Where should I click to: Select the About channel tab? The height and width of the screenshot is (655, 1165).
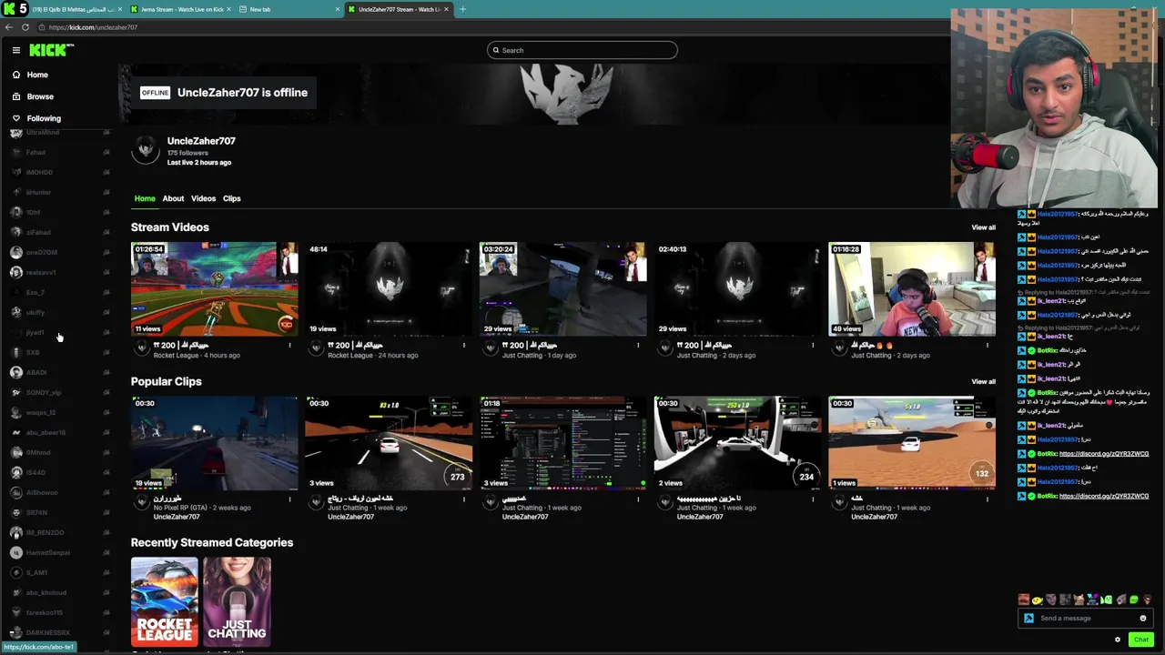tap(173, 198)
